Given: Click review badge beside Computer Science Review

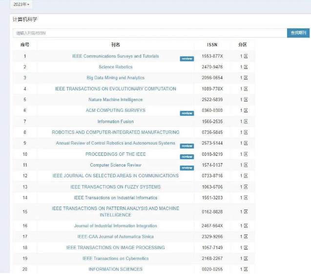Looking at the screenshot, I should 187,168.
